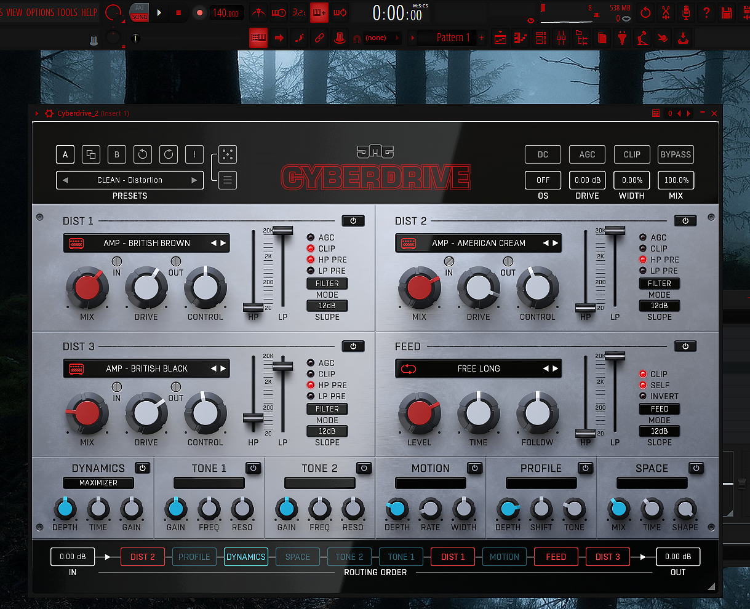Toggle LP PRE in DIST 2
Viewport: 750px width, 609px height.
tap(643, 271)
